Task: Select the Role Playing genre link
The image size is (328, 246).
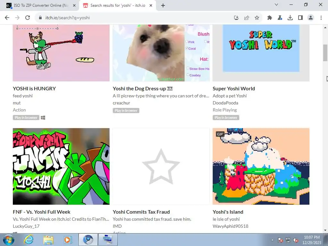Action: [x=225, y=110]
